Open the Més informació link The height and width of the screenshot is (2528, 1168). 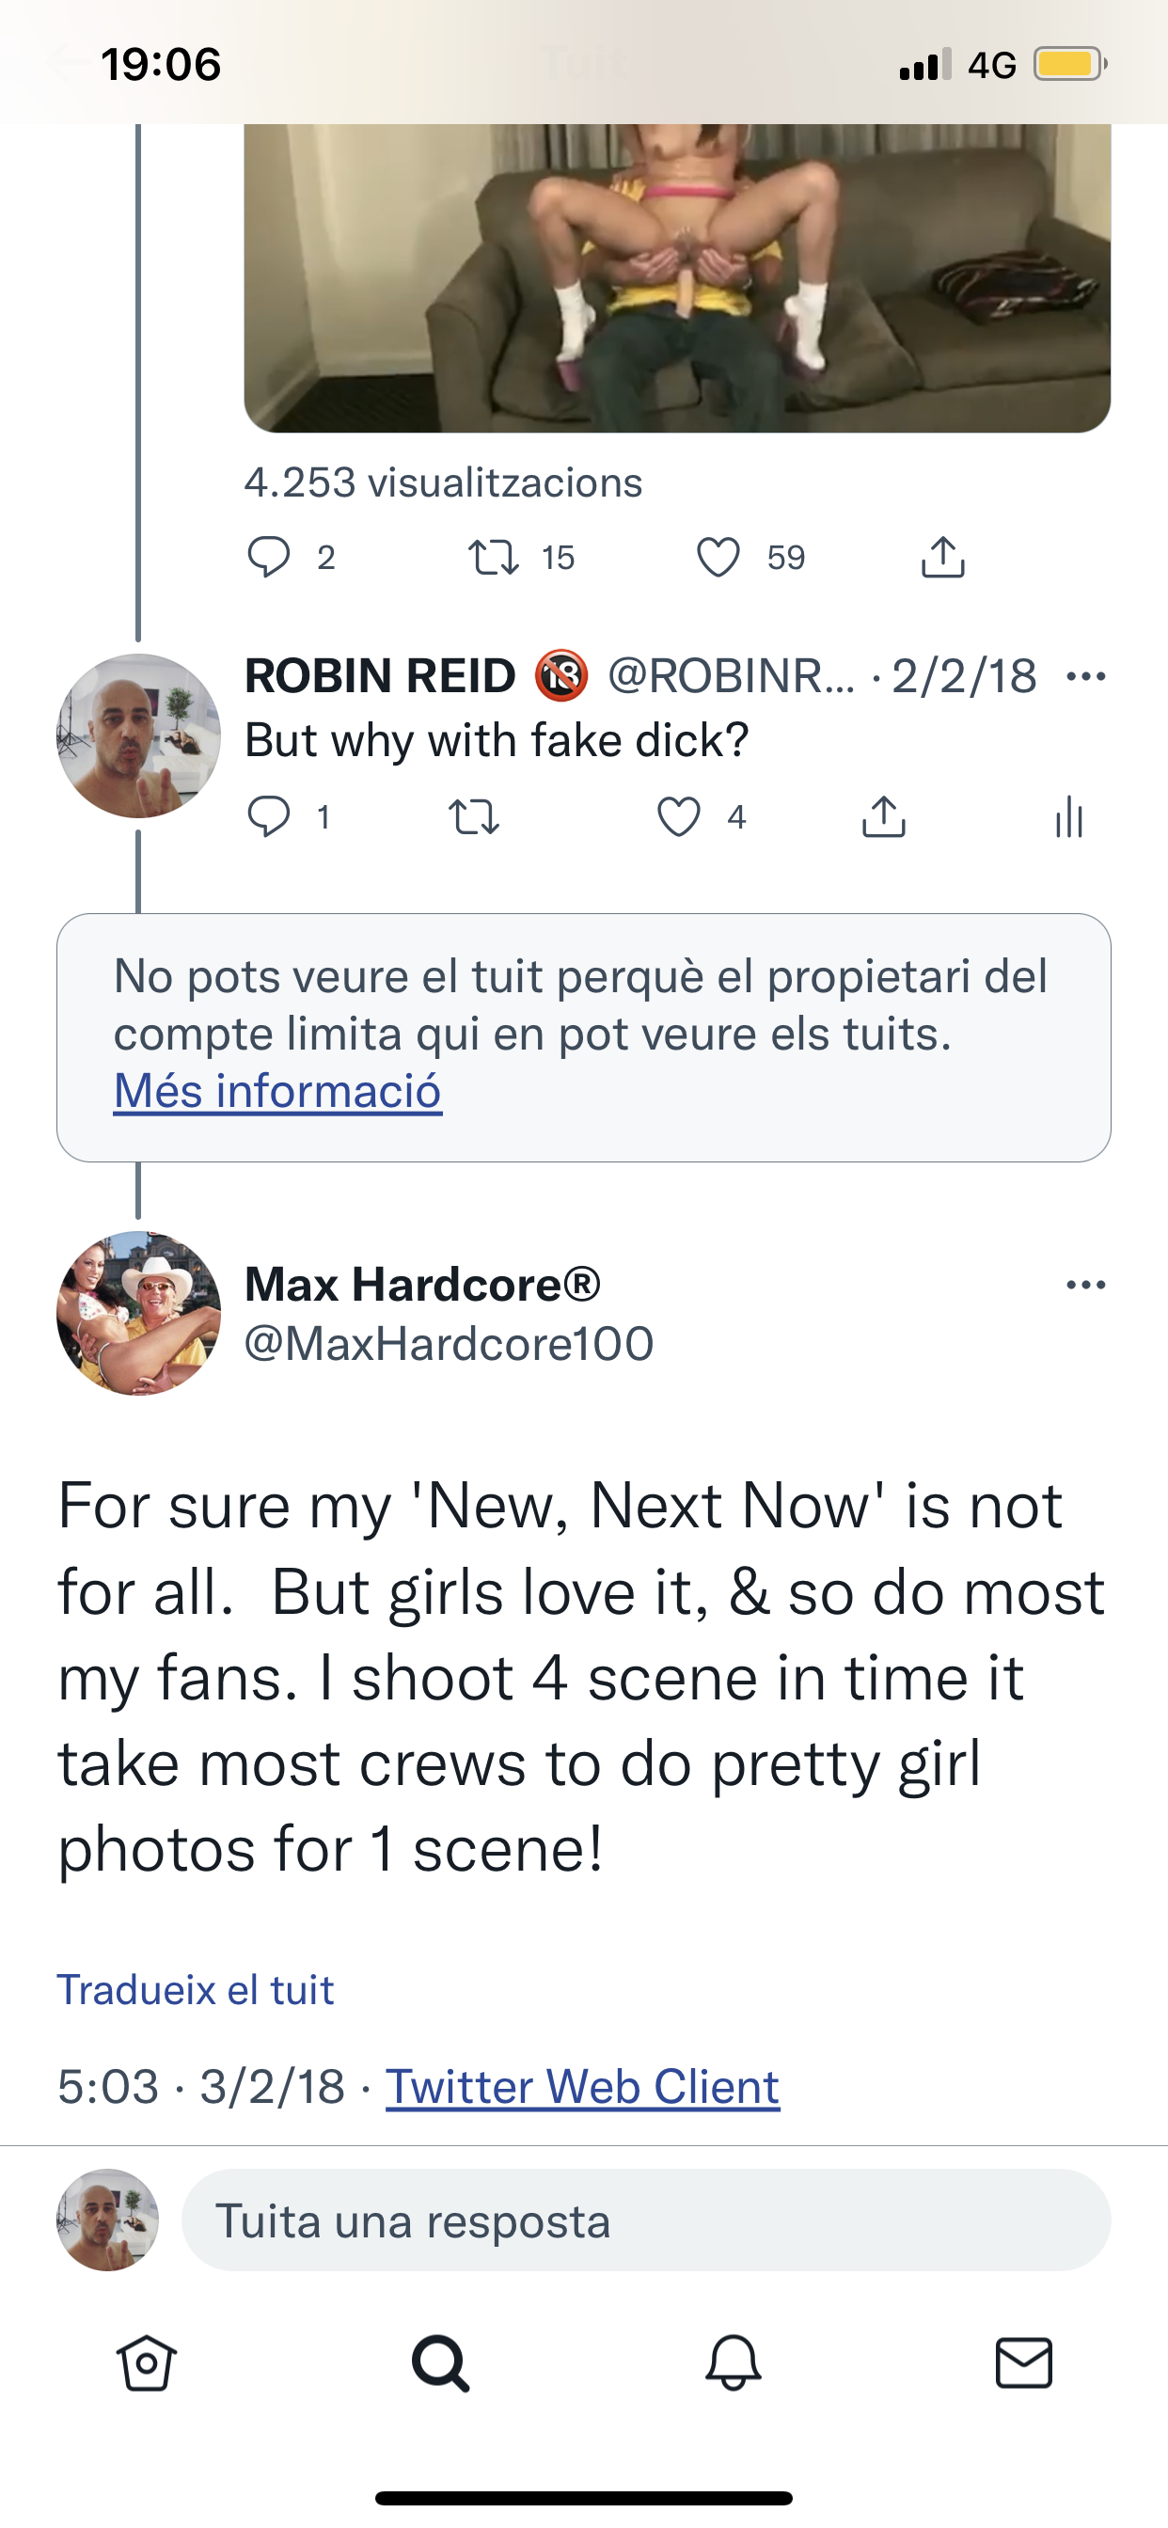277,1091
